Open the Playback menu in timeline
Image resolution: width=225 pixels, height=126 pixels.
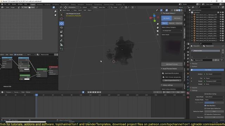(9, 92)
